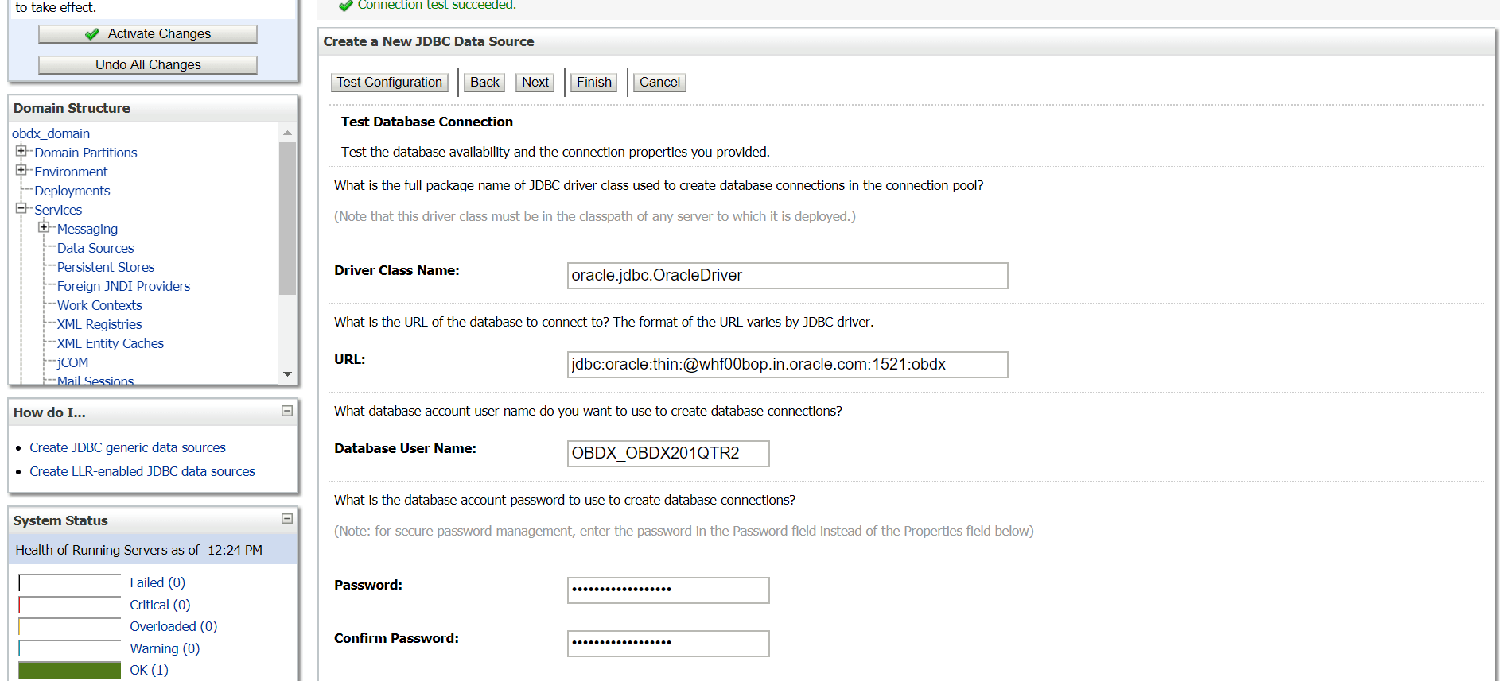The image size is (1505, 681).
Task: Click the Activate Changes button
Action: pos(148,33)
